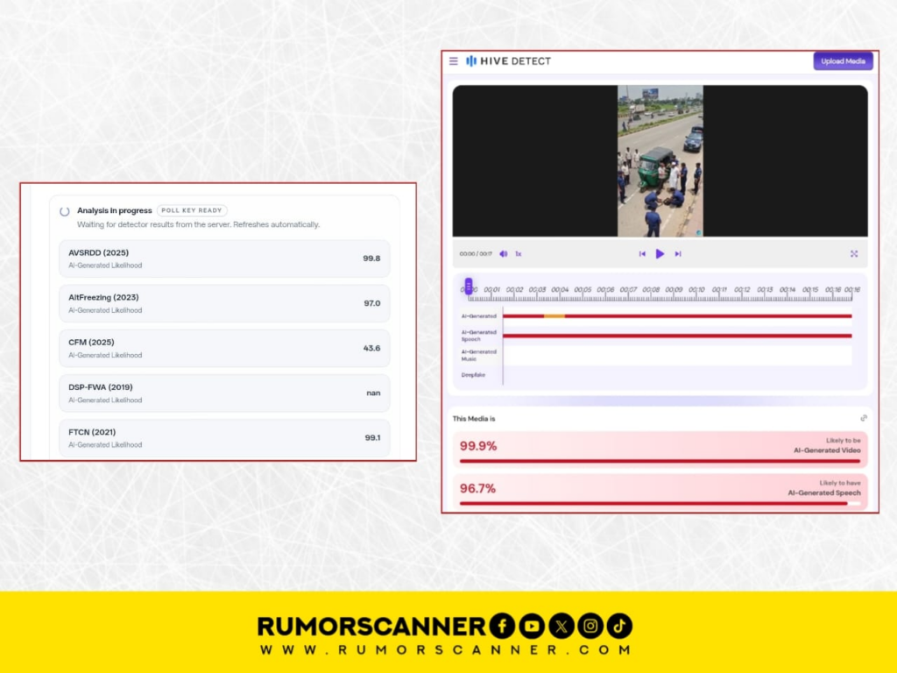The width and height of the screenshot is (897, 673).
Task: Play the uploaded video
Action: click(660, 253)
